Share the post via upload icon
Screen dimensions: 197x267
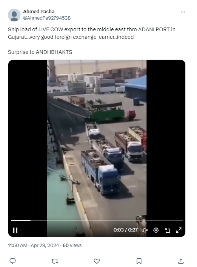181,261
